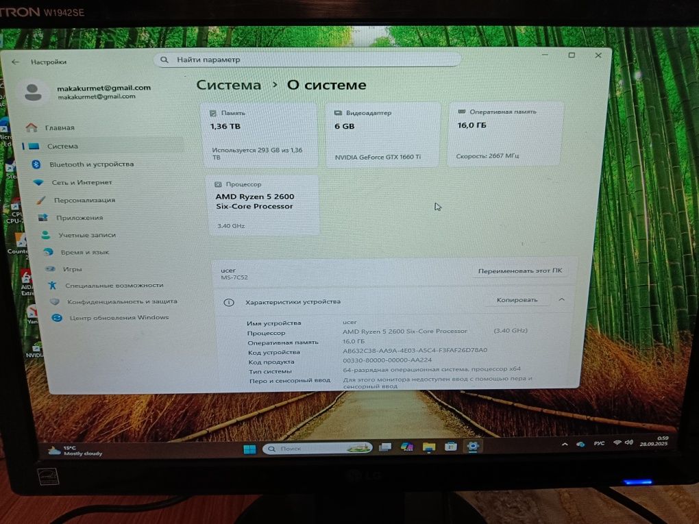
Task: Click the shield icon for Конфиденциальность и защита
Action: [x=54, y=301]
